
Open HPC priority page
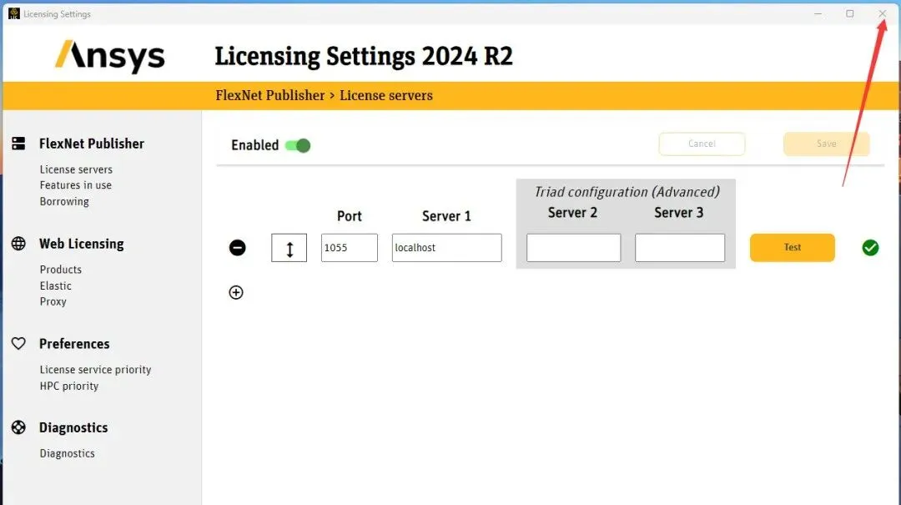(x=69, y=386)
